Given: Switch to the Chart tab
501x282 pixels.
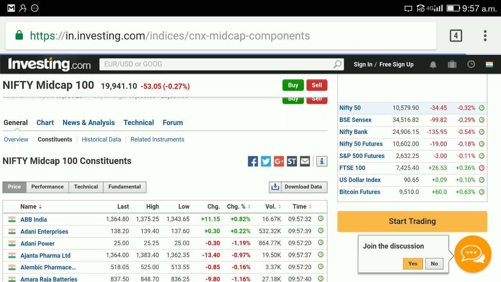Looking at the screenshot, I should [45, 123].
